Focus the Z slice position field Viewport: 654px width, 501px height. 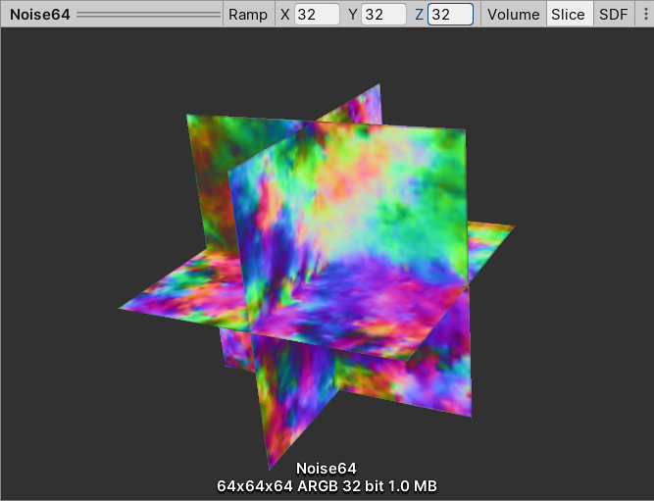(x=450, y=15)
